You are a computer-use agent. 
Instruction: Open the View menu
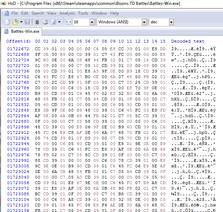click(51, 13)
